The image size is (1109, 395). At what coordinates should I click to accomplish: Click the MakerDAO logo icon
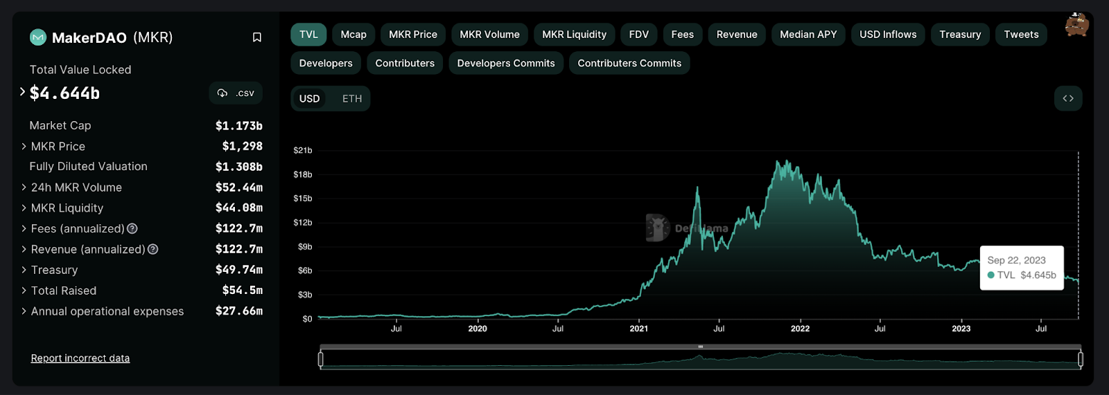(38, 37)
